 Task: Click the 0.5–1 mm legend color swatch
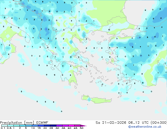click(11, 126)
